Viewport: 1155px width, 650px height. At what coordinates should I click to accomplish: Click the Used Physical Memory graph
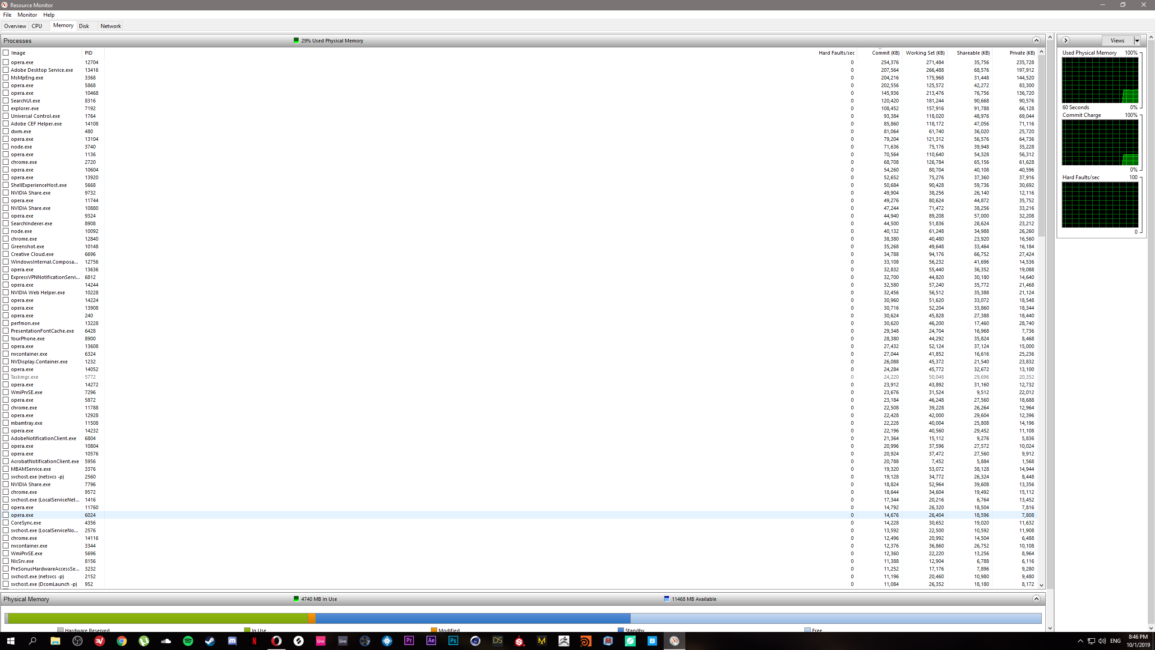(1100, 80)
